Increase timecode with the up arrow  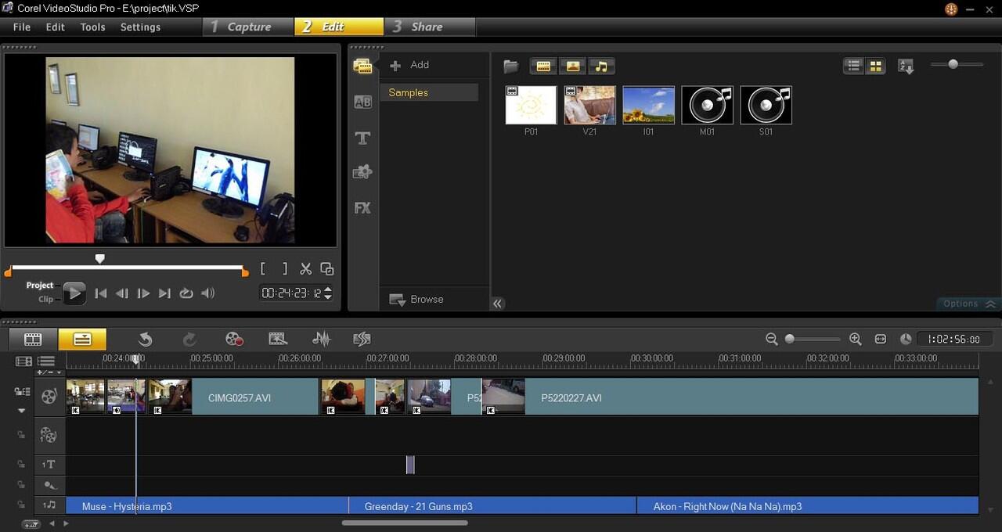click(x=328, y=289)
